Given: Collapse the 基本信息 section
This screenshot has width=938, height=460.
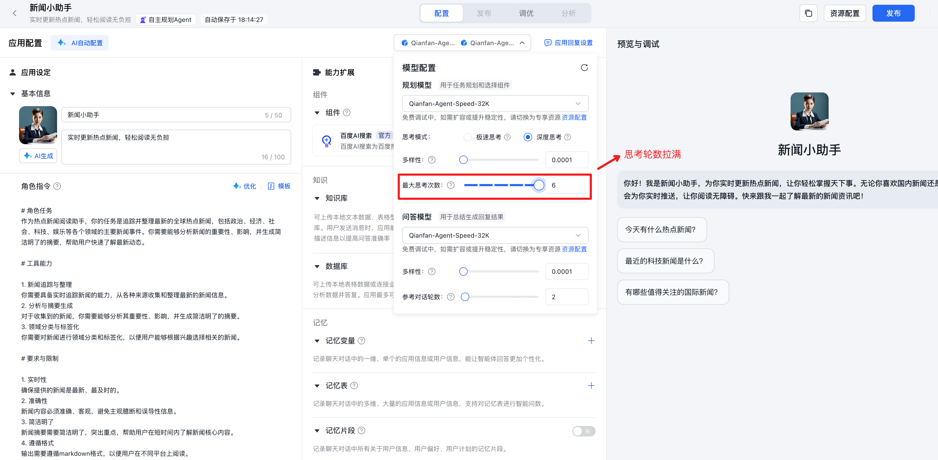Looking at the screenshot, I should pyautogui.click(x=13, y=94).
